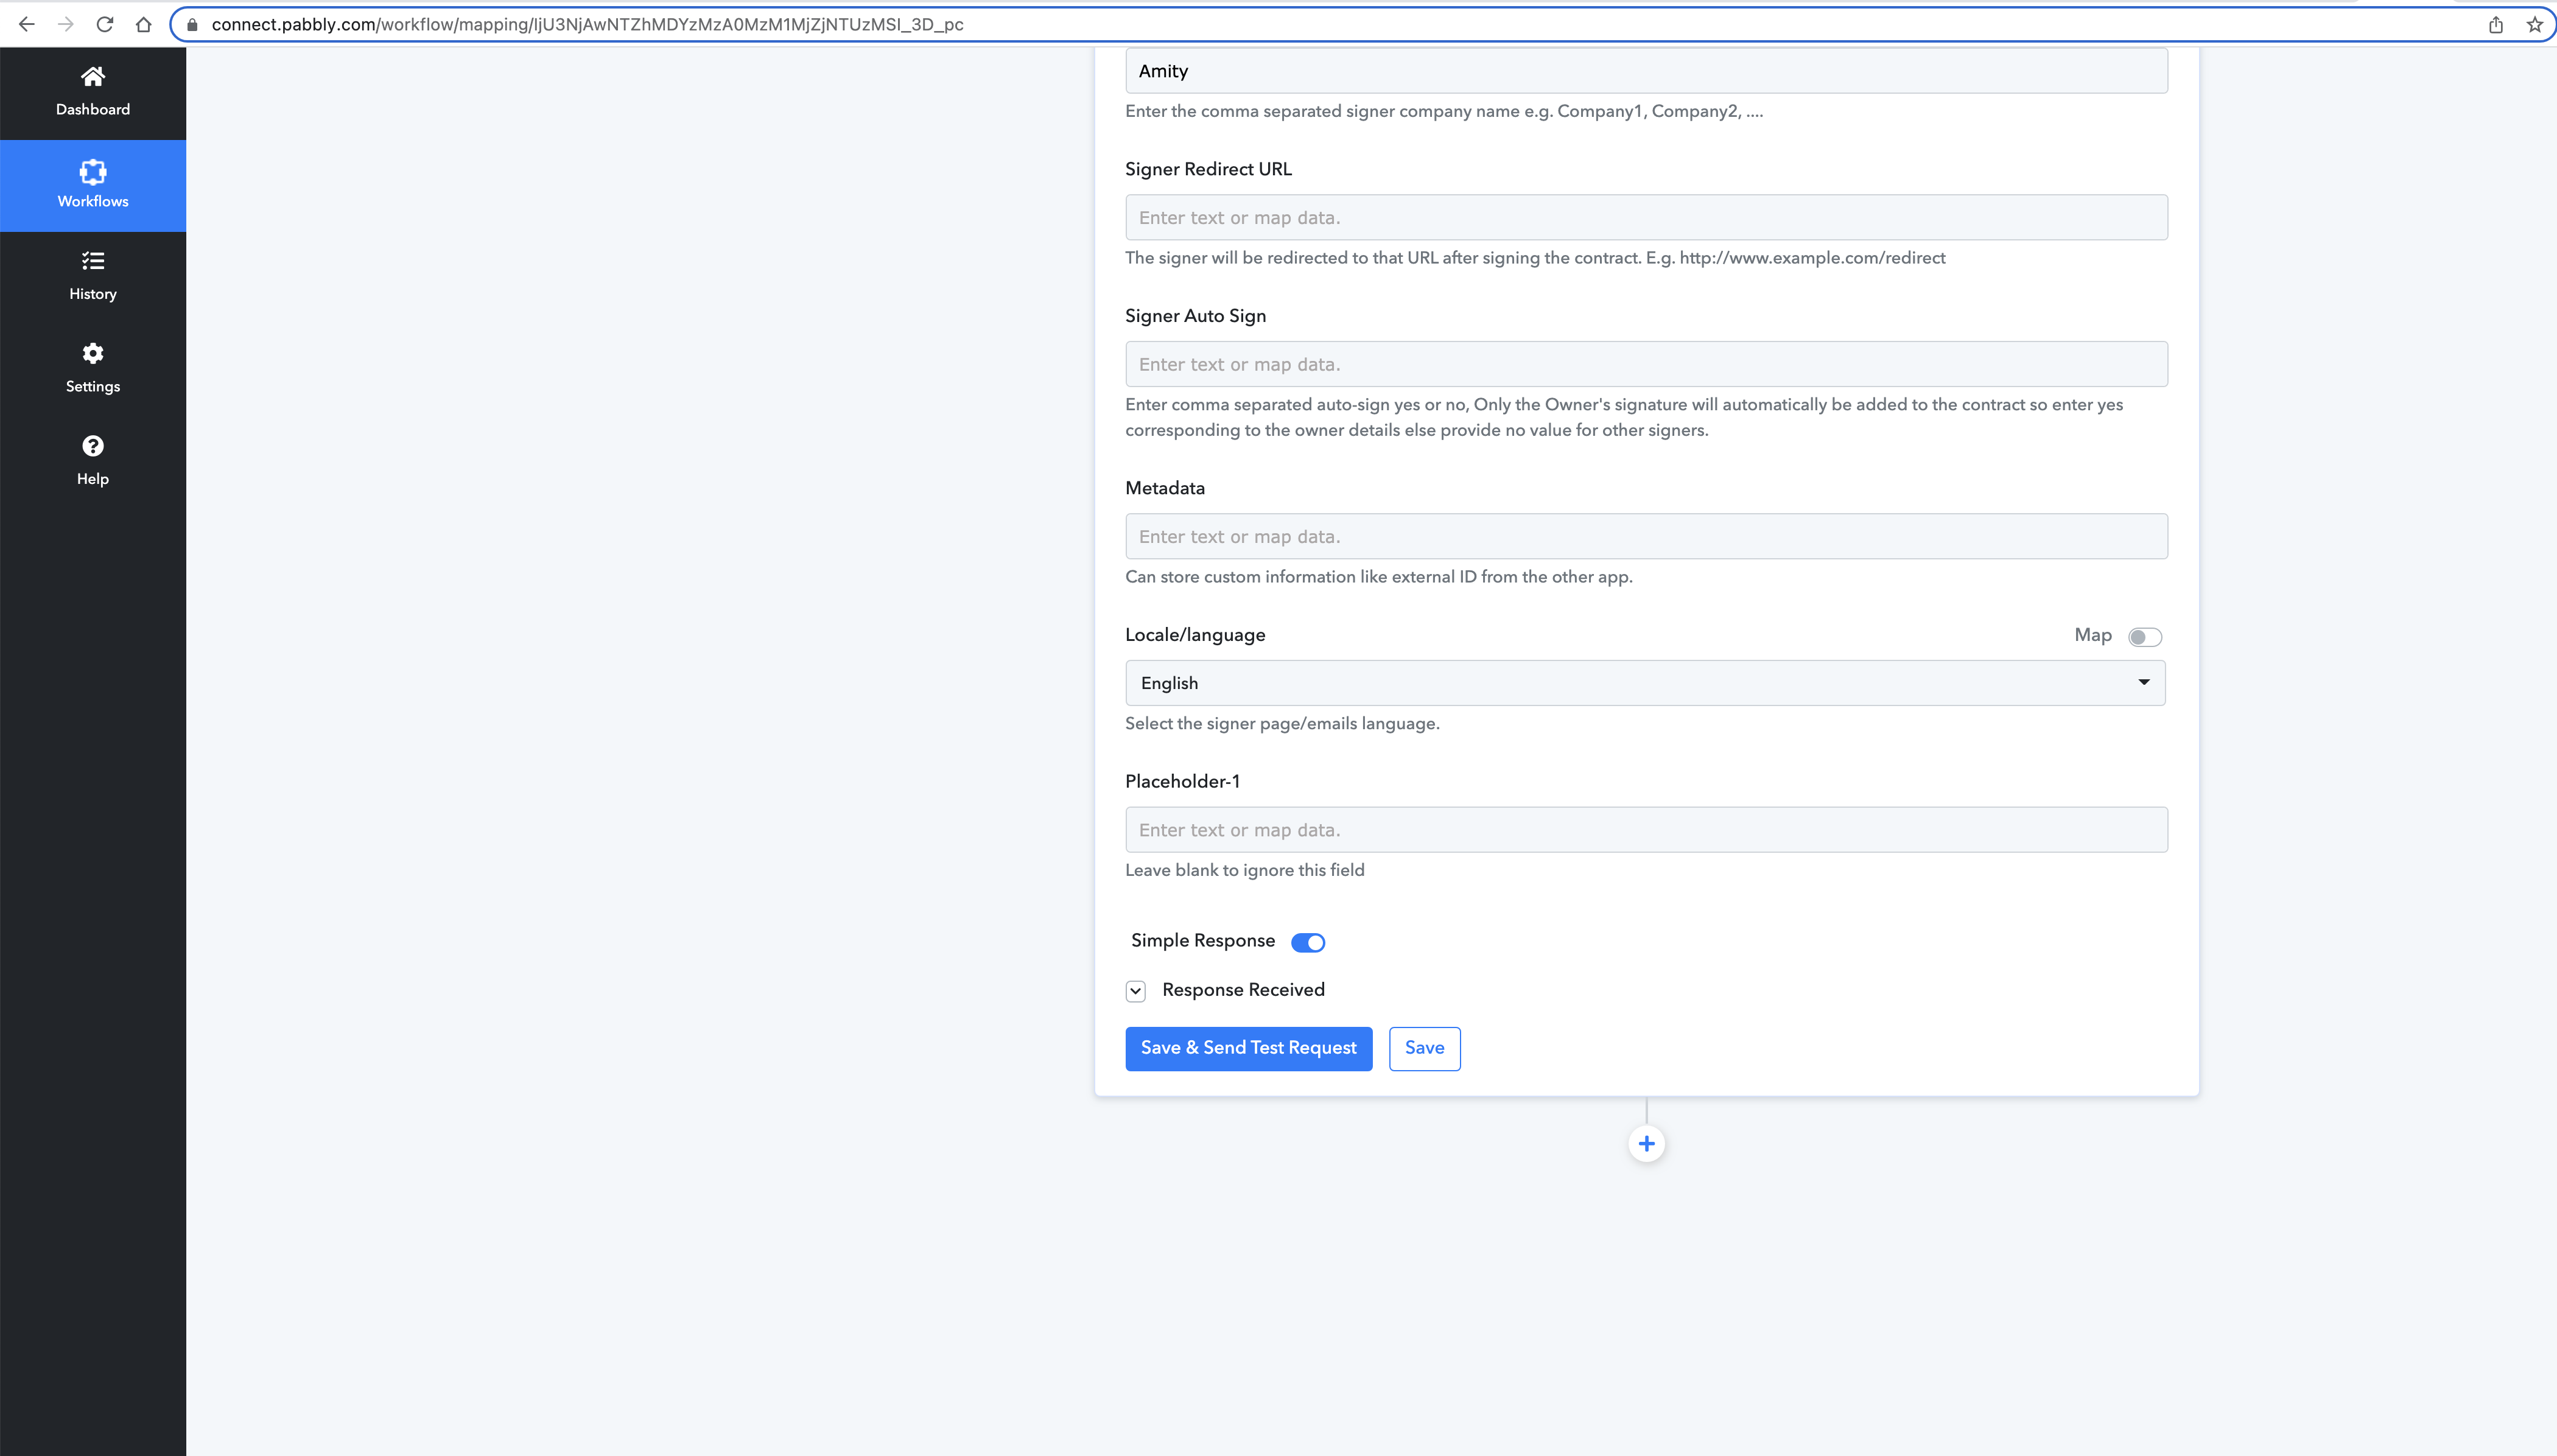The width and height of the screenshot is (2557, 1456).
Task: Click the company name field containing Amity
Action: 1646,71
